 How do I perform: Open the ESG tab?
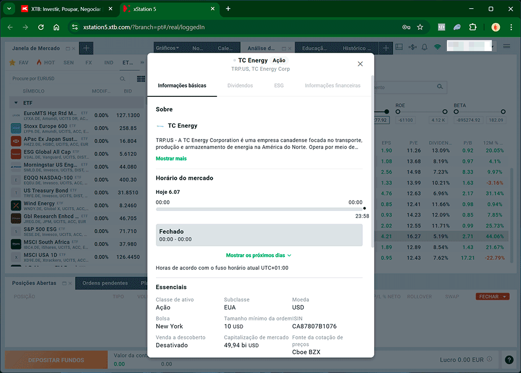pyautogui.click(x=279, y=85)
